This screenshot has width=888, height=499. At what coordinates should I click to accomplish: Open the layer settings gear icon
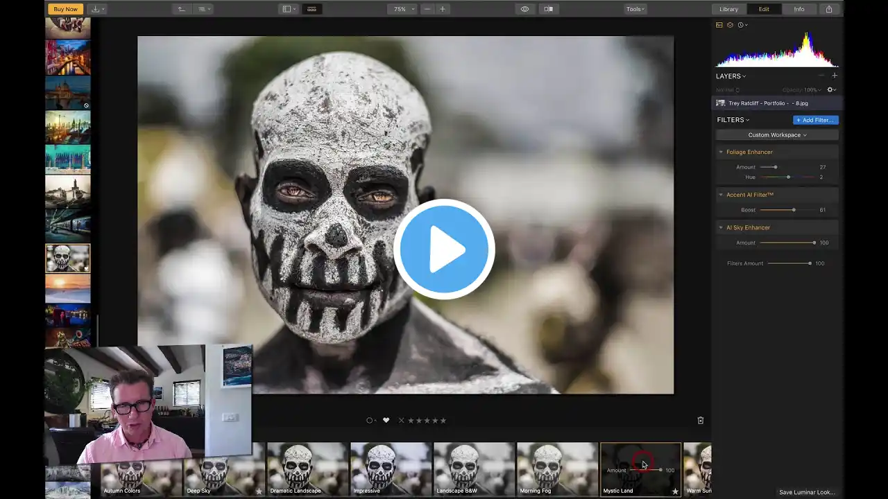click(830, 89)
